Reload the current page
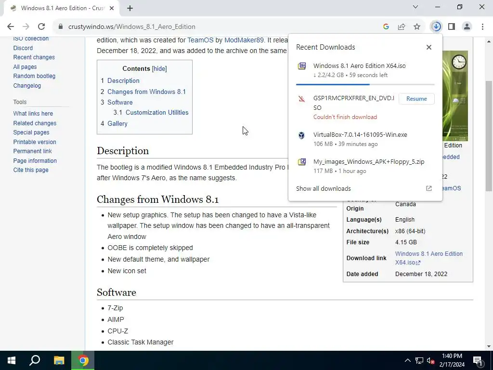Screen dimensions: 493x370 41,27
